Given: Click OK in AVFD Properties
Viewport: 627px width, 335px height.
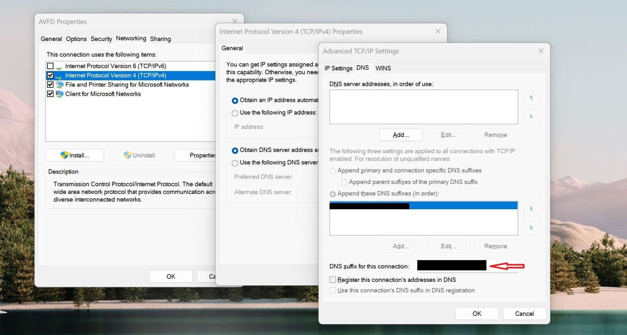Looking at the screenshot, I should tap(171, 276).
